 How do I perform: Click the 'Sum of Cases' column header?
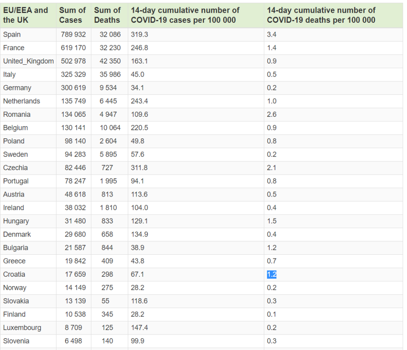coord(72,15)
